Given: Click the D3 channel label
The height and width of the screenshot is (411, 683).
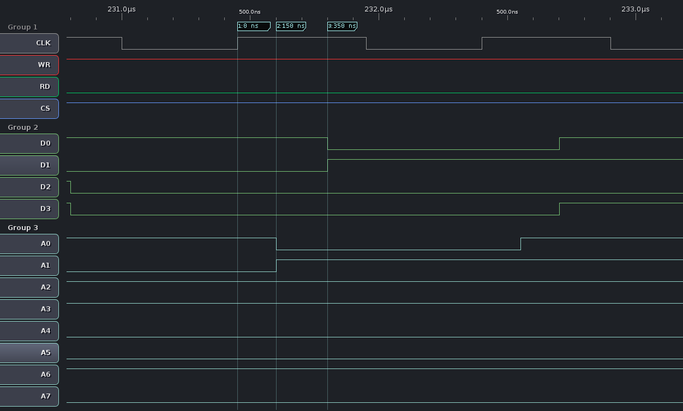Looking at the screenshot, I should [x=29, y=209].
